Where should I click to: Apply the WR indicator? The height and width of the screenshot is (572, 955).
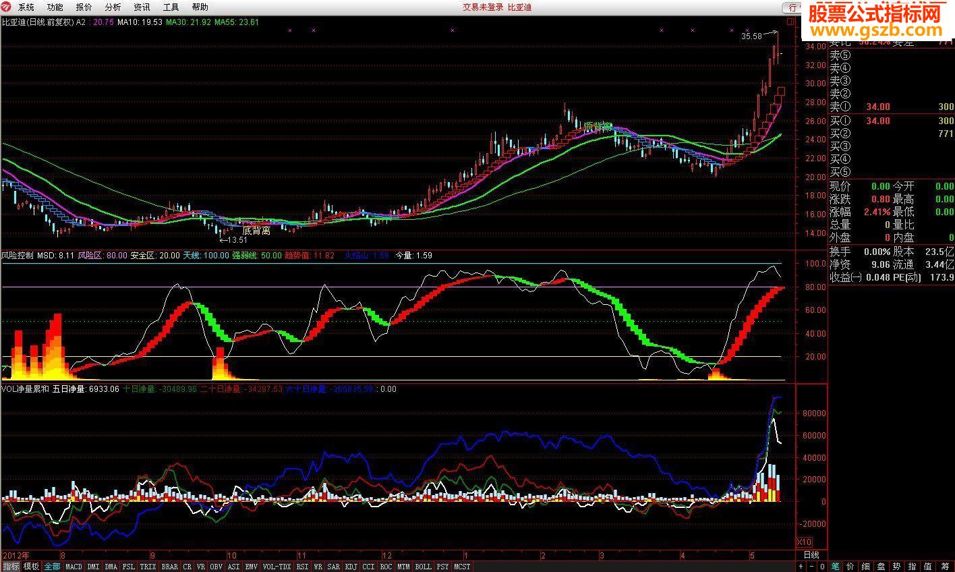[x=318, y=567]
